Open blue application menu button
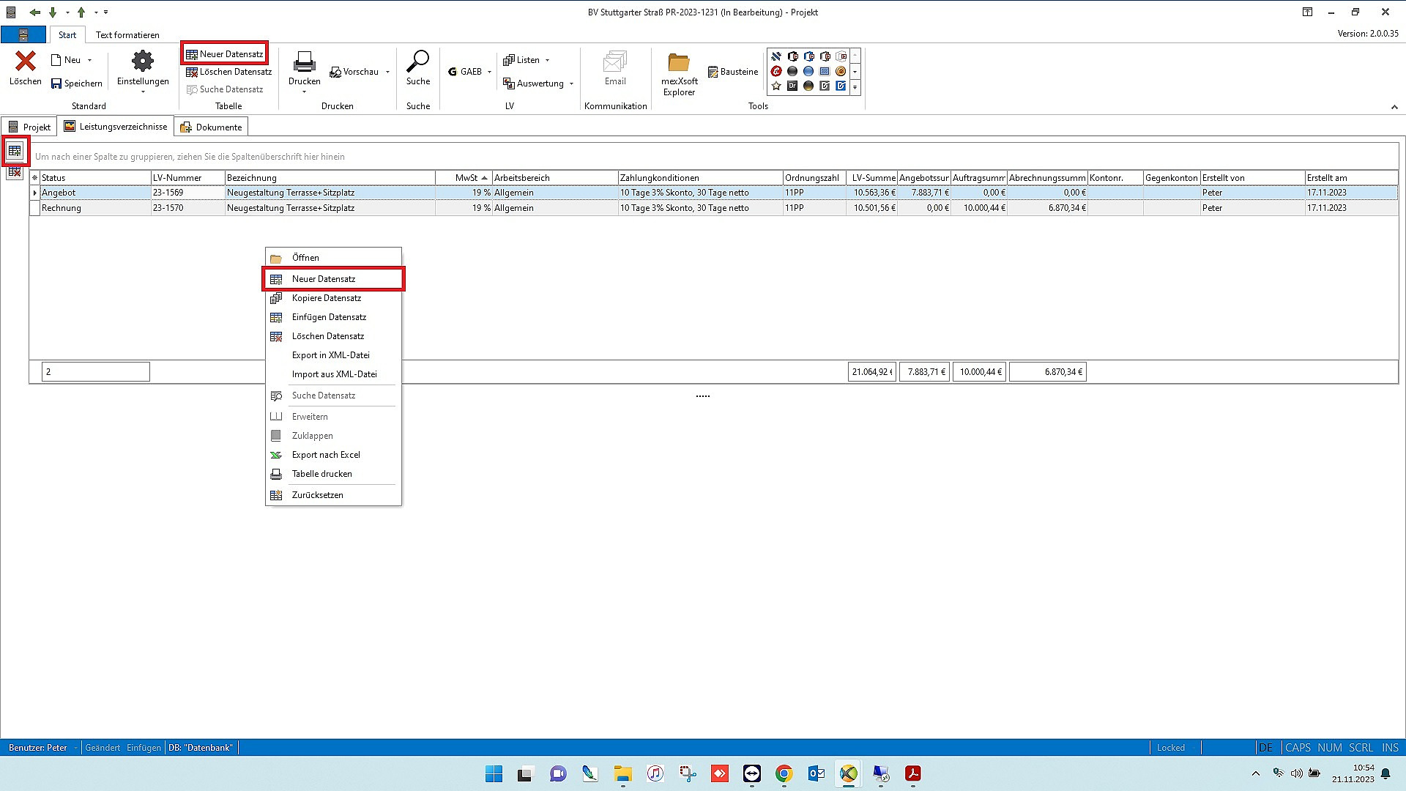Viewport: 1406px width, 791px height. click(x=23, y=34)
